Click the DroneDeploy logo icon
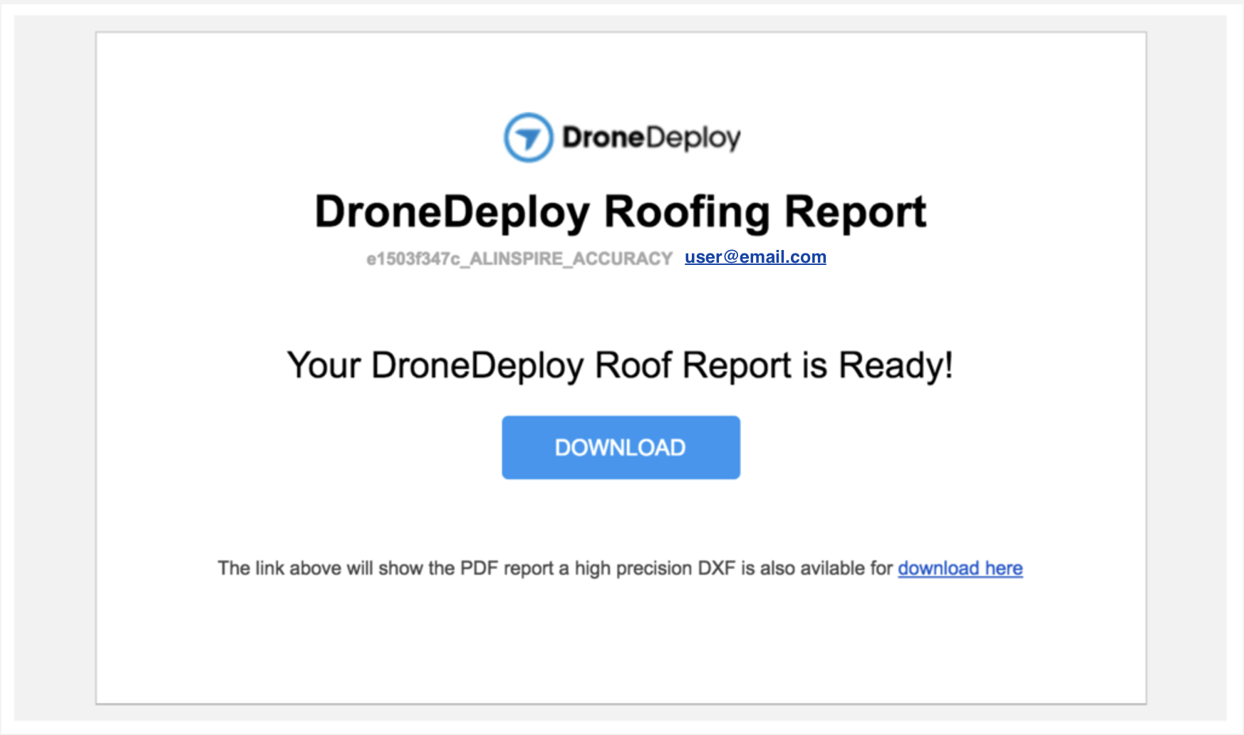1244x735 pixels. tap(528, 137)
